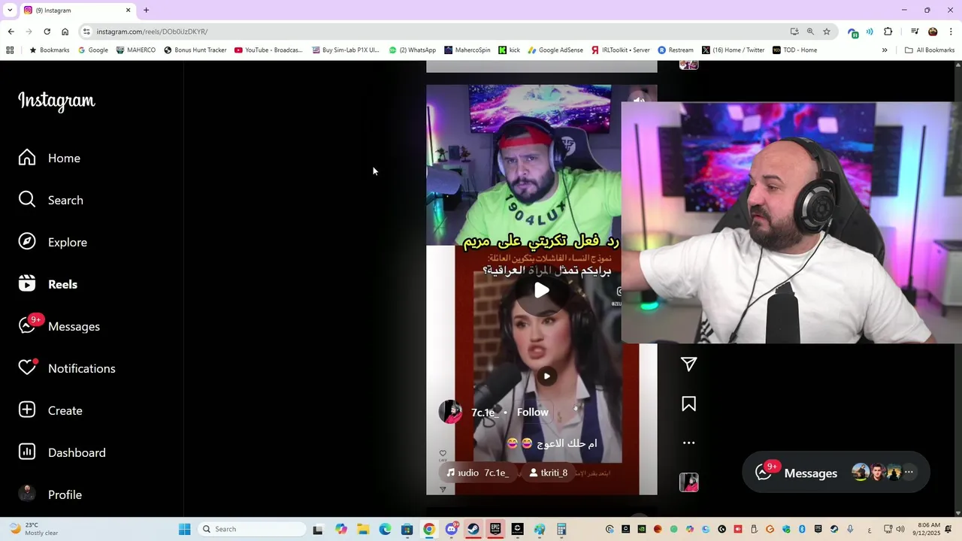Open the Bookmarks folder in the bookmarks bar
Screen dimensions: 962x541
(x=49, y=50)
